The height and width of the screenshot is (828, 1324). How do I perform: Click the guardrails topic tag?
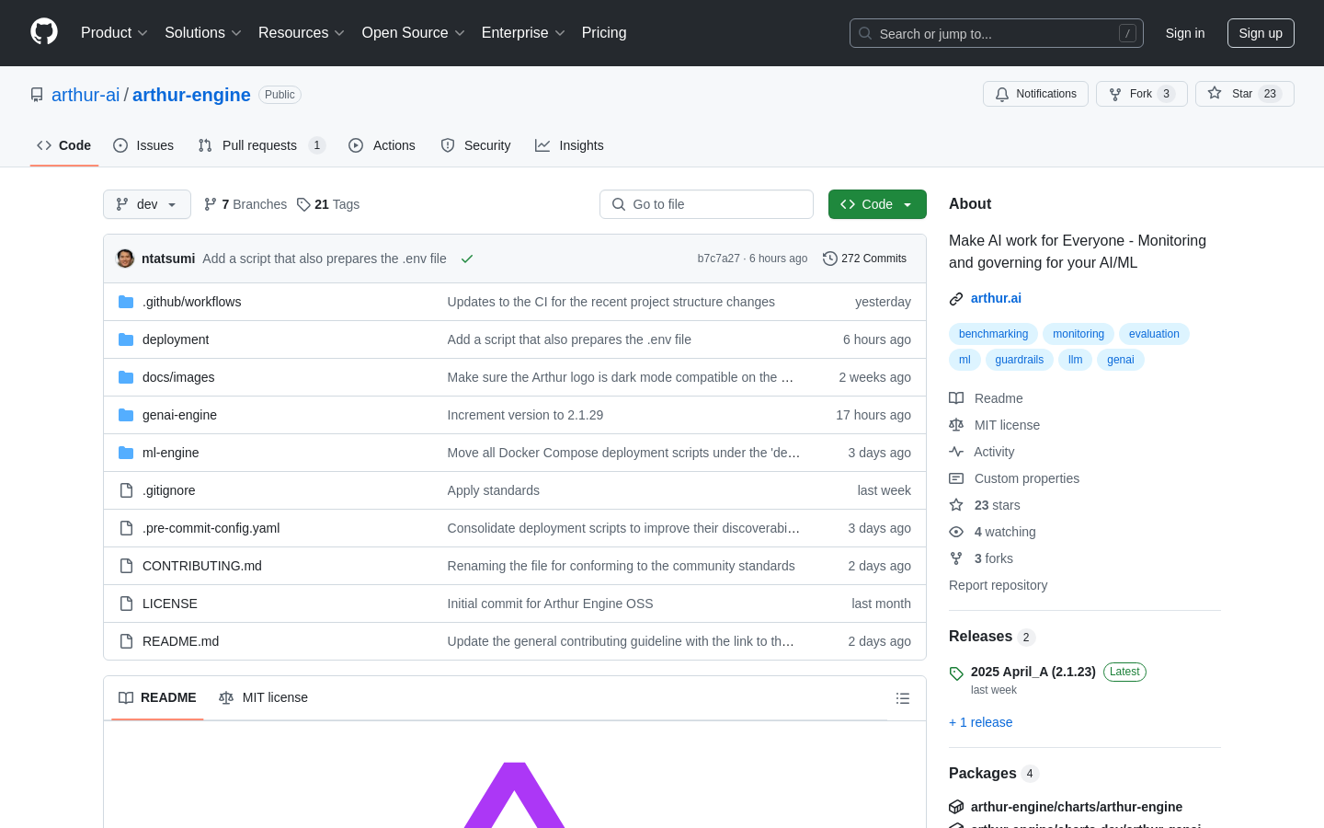pyautogui.click(x=1019, y=360)
